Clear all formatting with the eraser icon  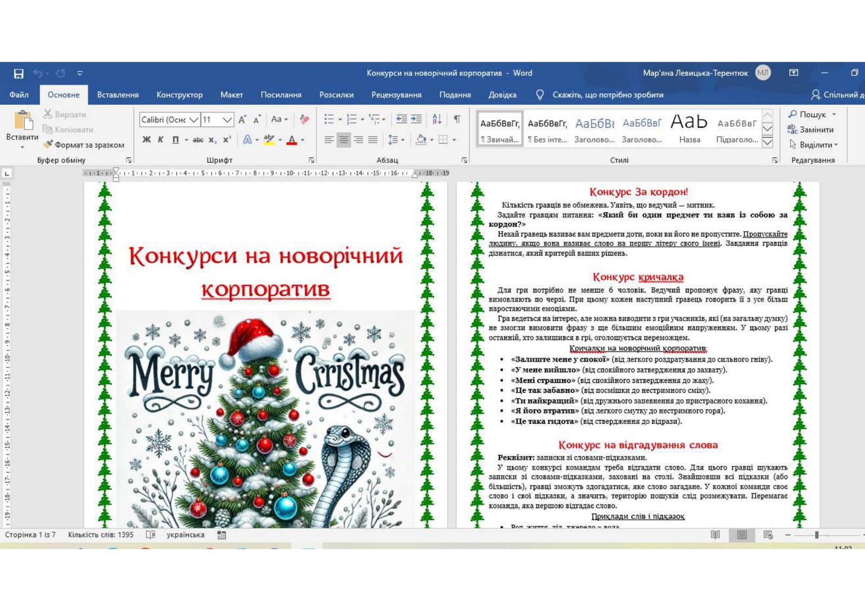304,119
